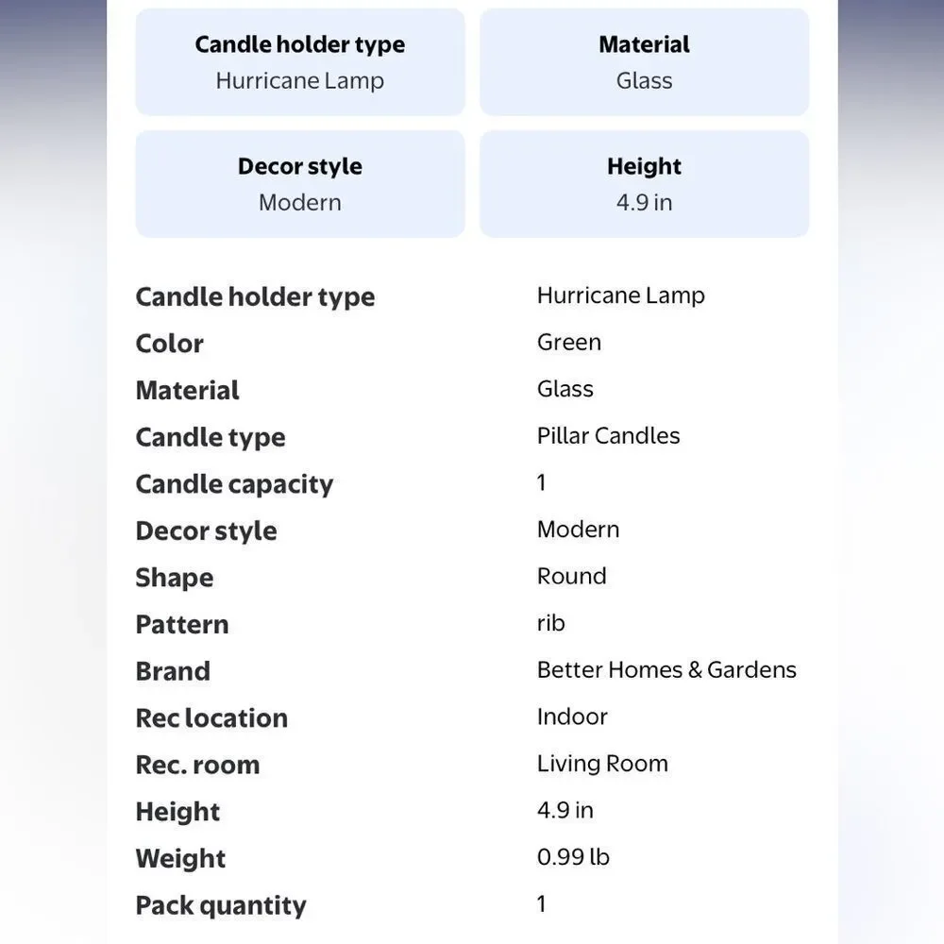Click the Indoor location value
Image resolution: width=944 pixels, height=944 pixels.
pyautogui.click(x=572, y=717)
